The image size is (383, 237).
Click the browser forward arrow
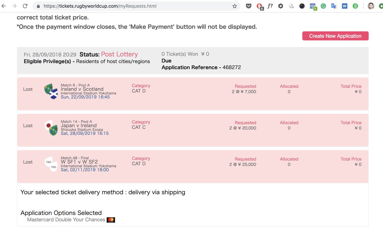tap(14, 6)
